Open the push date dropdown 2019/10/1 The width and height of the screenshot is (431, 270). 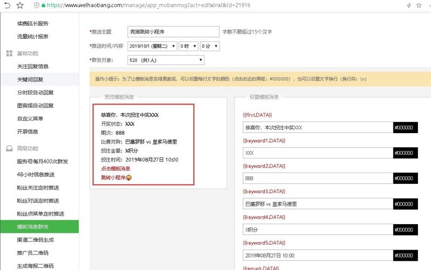point(152,46)
